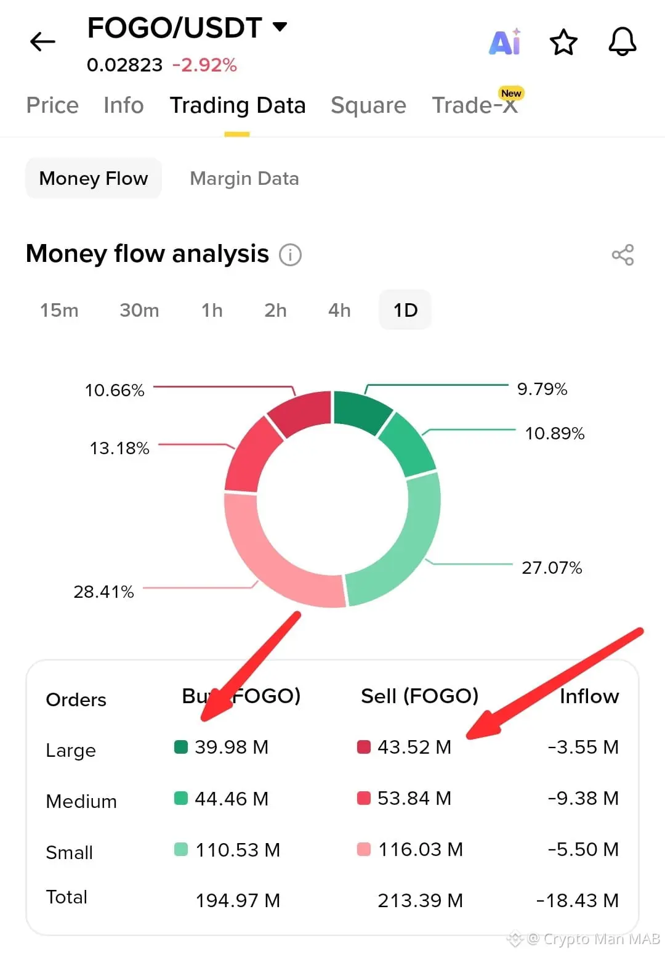Open price alerts via the bell icon
Viewport: 665px width, 954px height.
tap(622, 42)
